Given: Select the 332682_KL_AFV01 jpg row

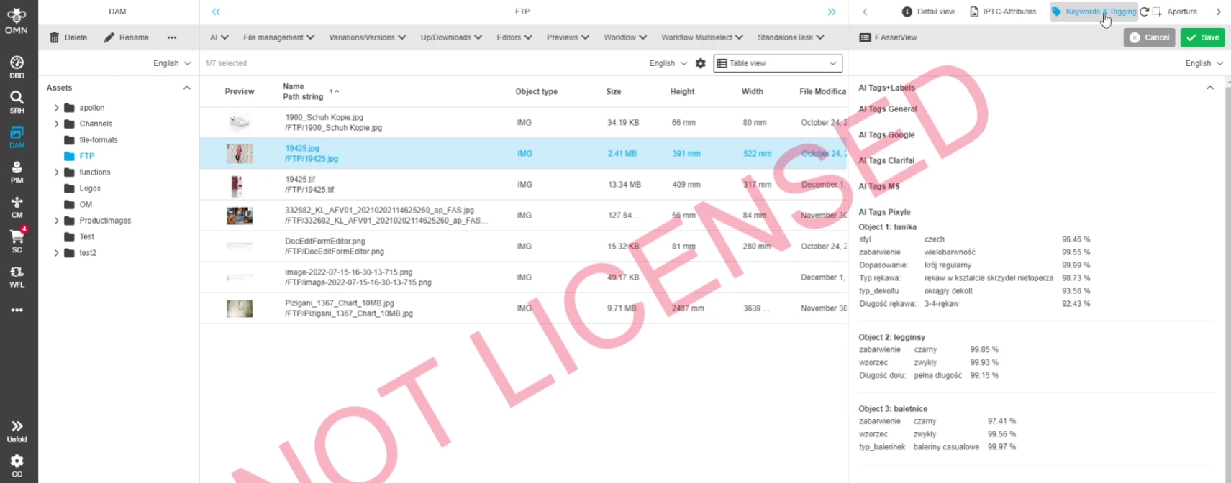Looking at the screenshot, I should tap(524, 216).
